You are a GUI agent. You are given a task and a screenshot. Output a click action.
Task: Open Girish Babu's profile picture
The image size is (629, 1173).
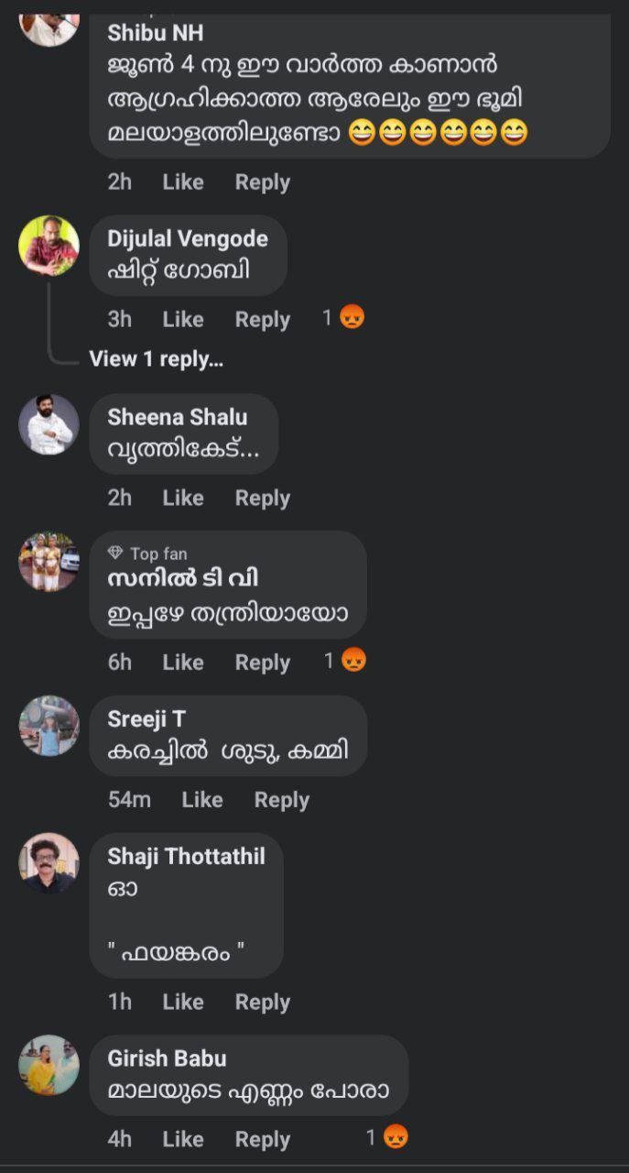[x=49, y=1065]
